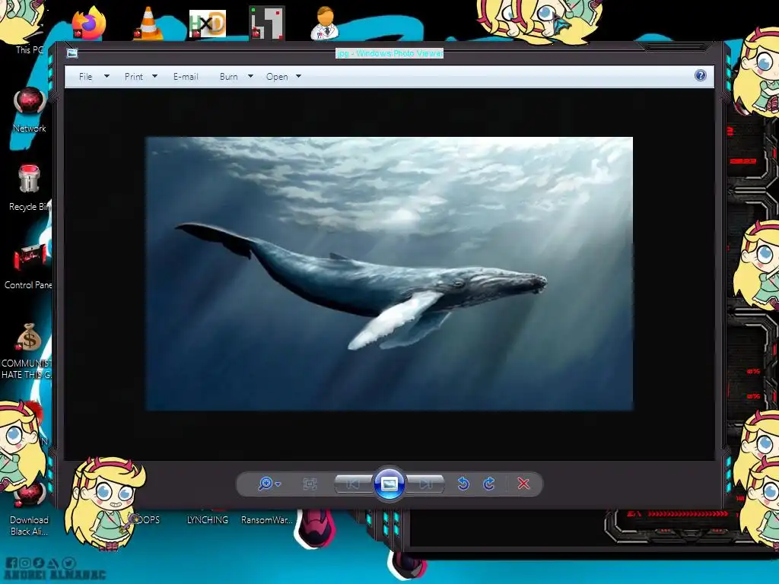779x584 pixels.
Task: Select the money bag COMMUNIST desktop icon
Action: coord(28,351)
